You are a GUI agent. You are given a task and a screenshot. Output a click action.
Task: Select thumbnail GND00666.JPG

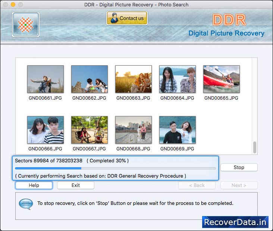45,130
